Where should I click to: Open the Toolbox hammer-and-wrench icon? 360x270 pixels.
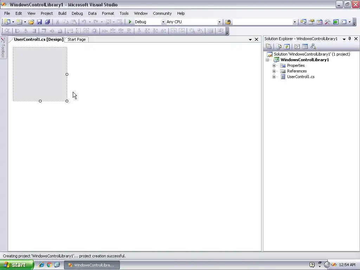pyautogui.click(x=327, y=22)
